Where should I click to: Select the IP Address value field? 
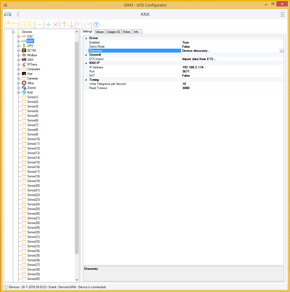193,67
